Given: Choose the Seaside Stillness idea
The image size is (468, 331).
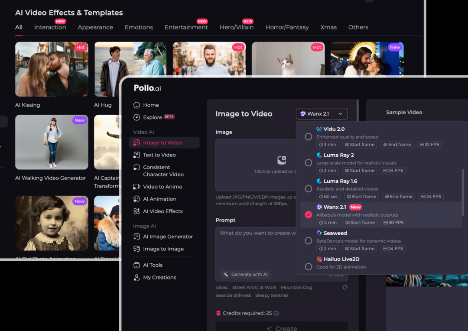Looking at the screenshot, I should [x=233, y=295].
